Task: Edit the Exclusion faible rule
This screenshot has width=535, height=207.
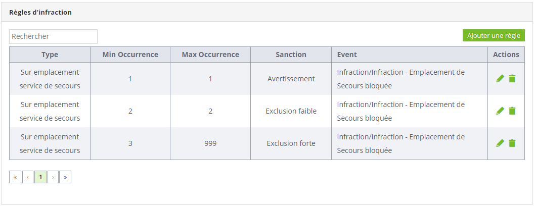Action: tap(500, 111)
